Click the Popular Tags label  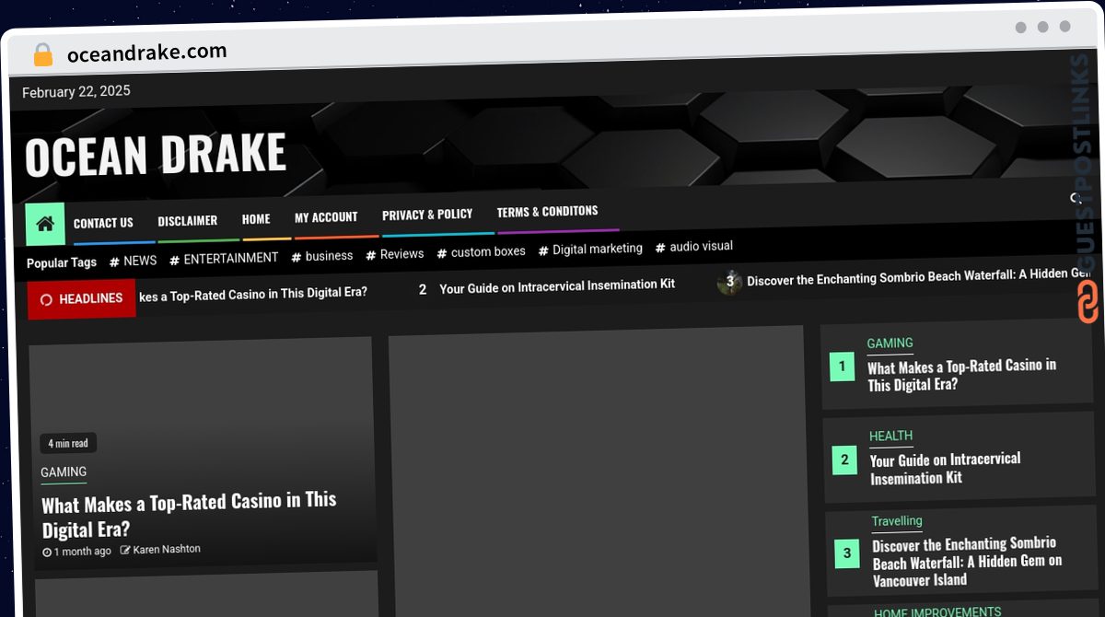tap(62, 262)
